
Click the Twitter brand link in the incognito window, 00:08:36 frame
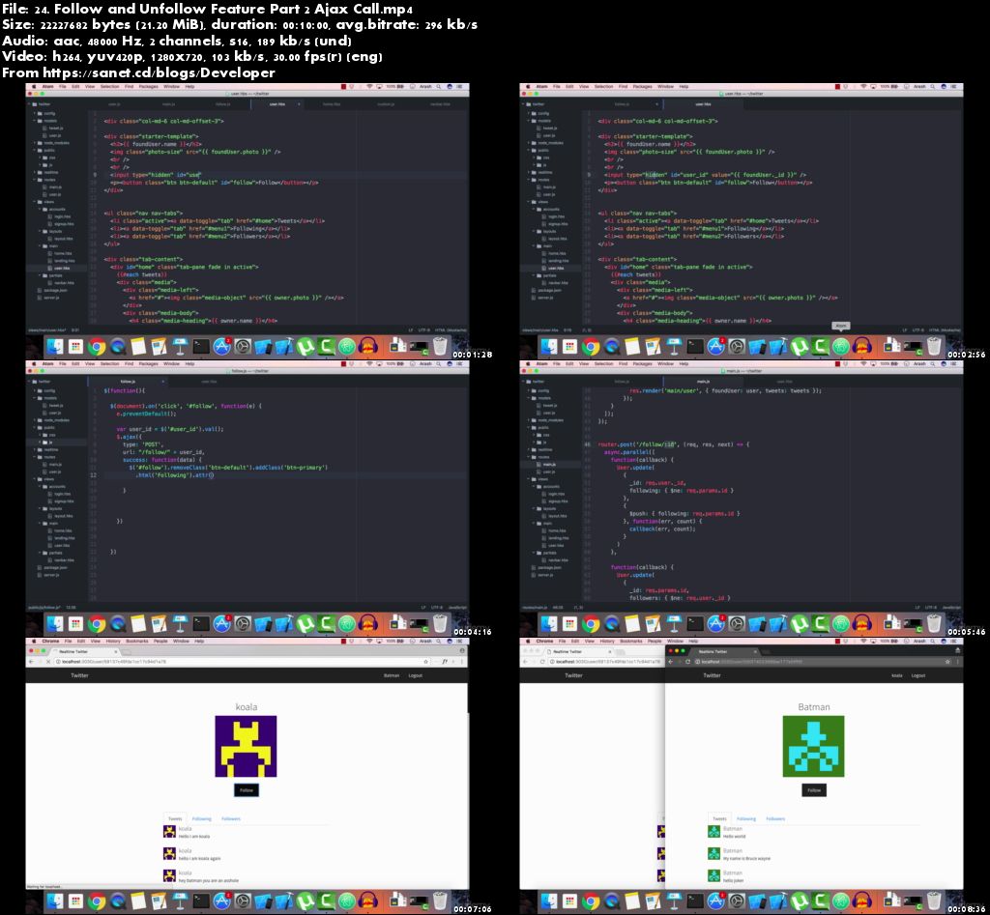pos(712,675)
